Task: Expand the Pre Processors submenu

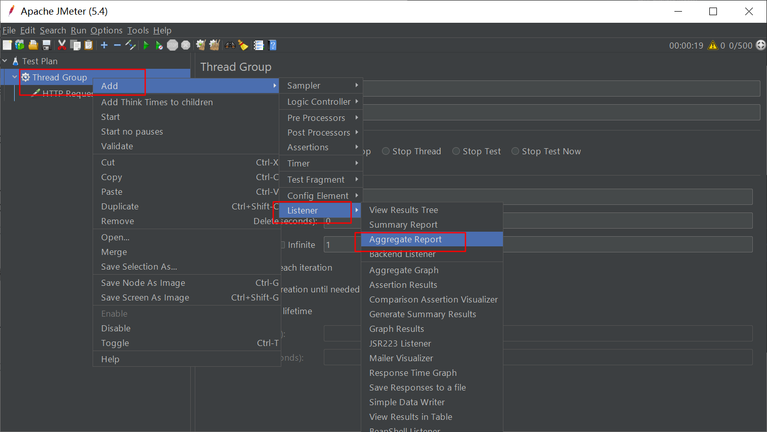Action: 320,118
